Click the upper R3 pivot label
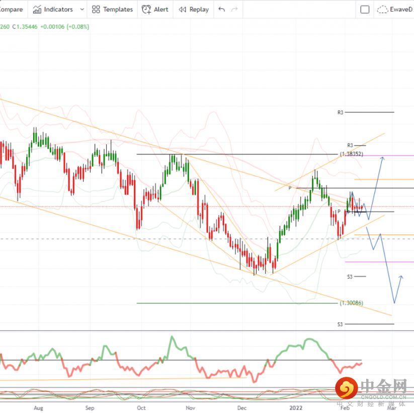 coord(341,113)
